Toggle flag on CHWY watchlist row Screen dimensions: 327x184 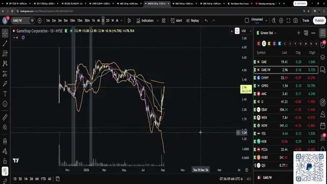click(255, 78)
